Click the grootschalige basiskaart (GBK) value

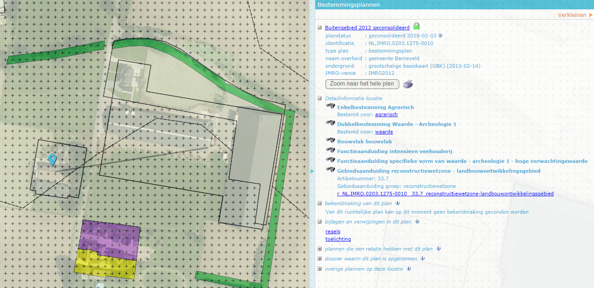[x=424, y=66]
